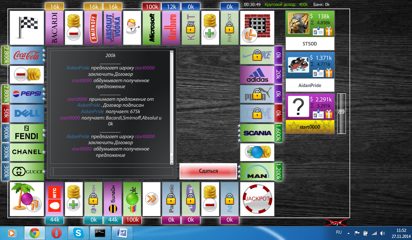Click the jail cell with brick wall
The width and height of the screenshot is (412, 240).
[257, 28]
